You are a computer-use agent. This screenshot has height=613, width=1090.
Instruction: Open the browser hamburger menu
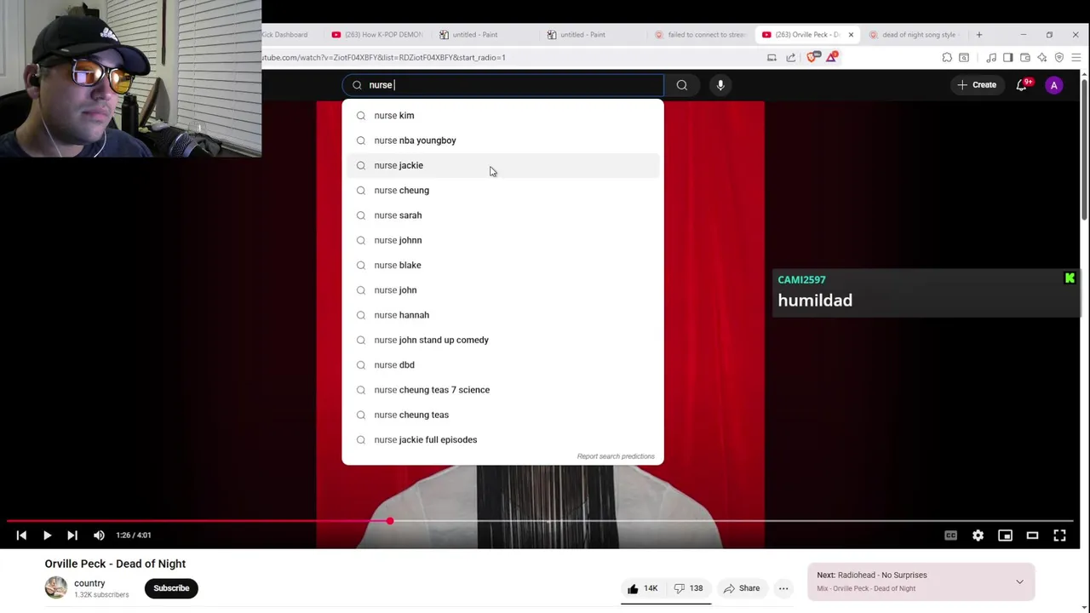click(1076, 57)
